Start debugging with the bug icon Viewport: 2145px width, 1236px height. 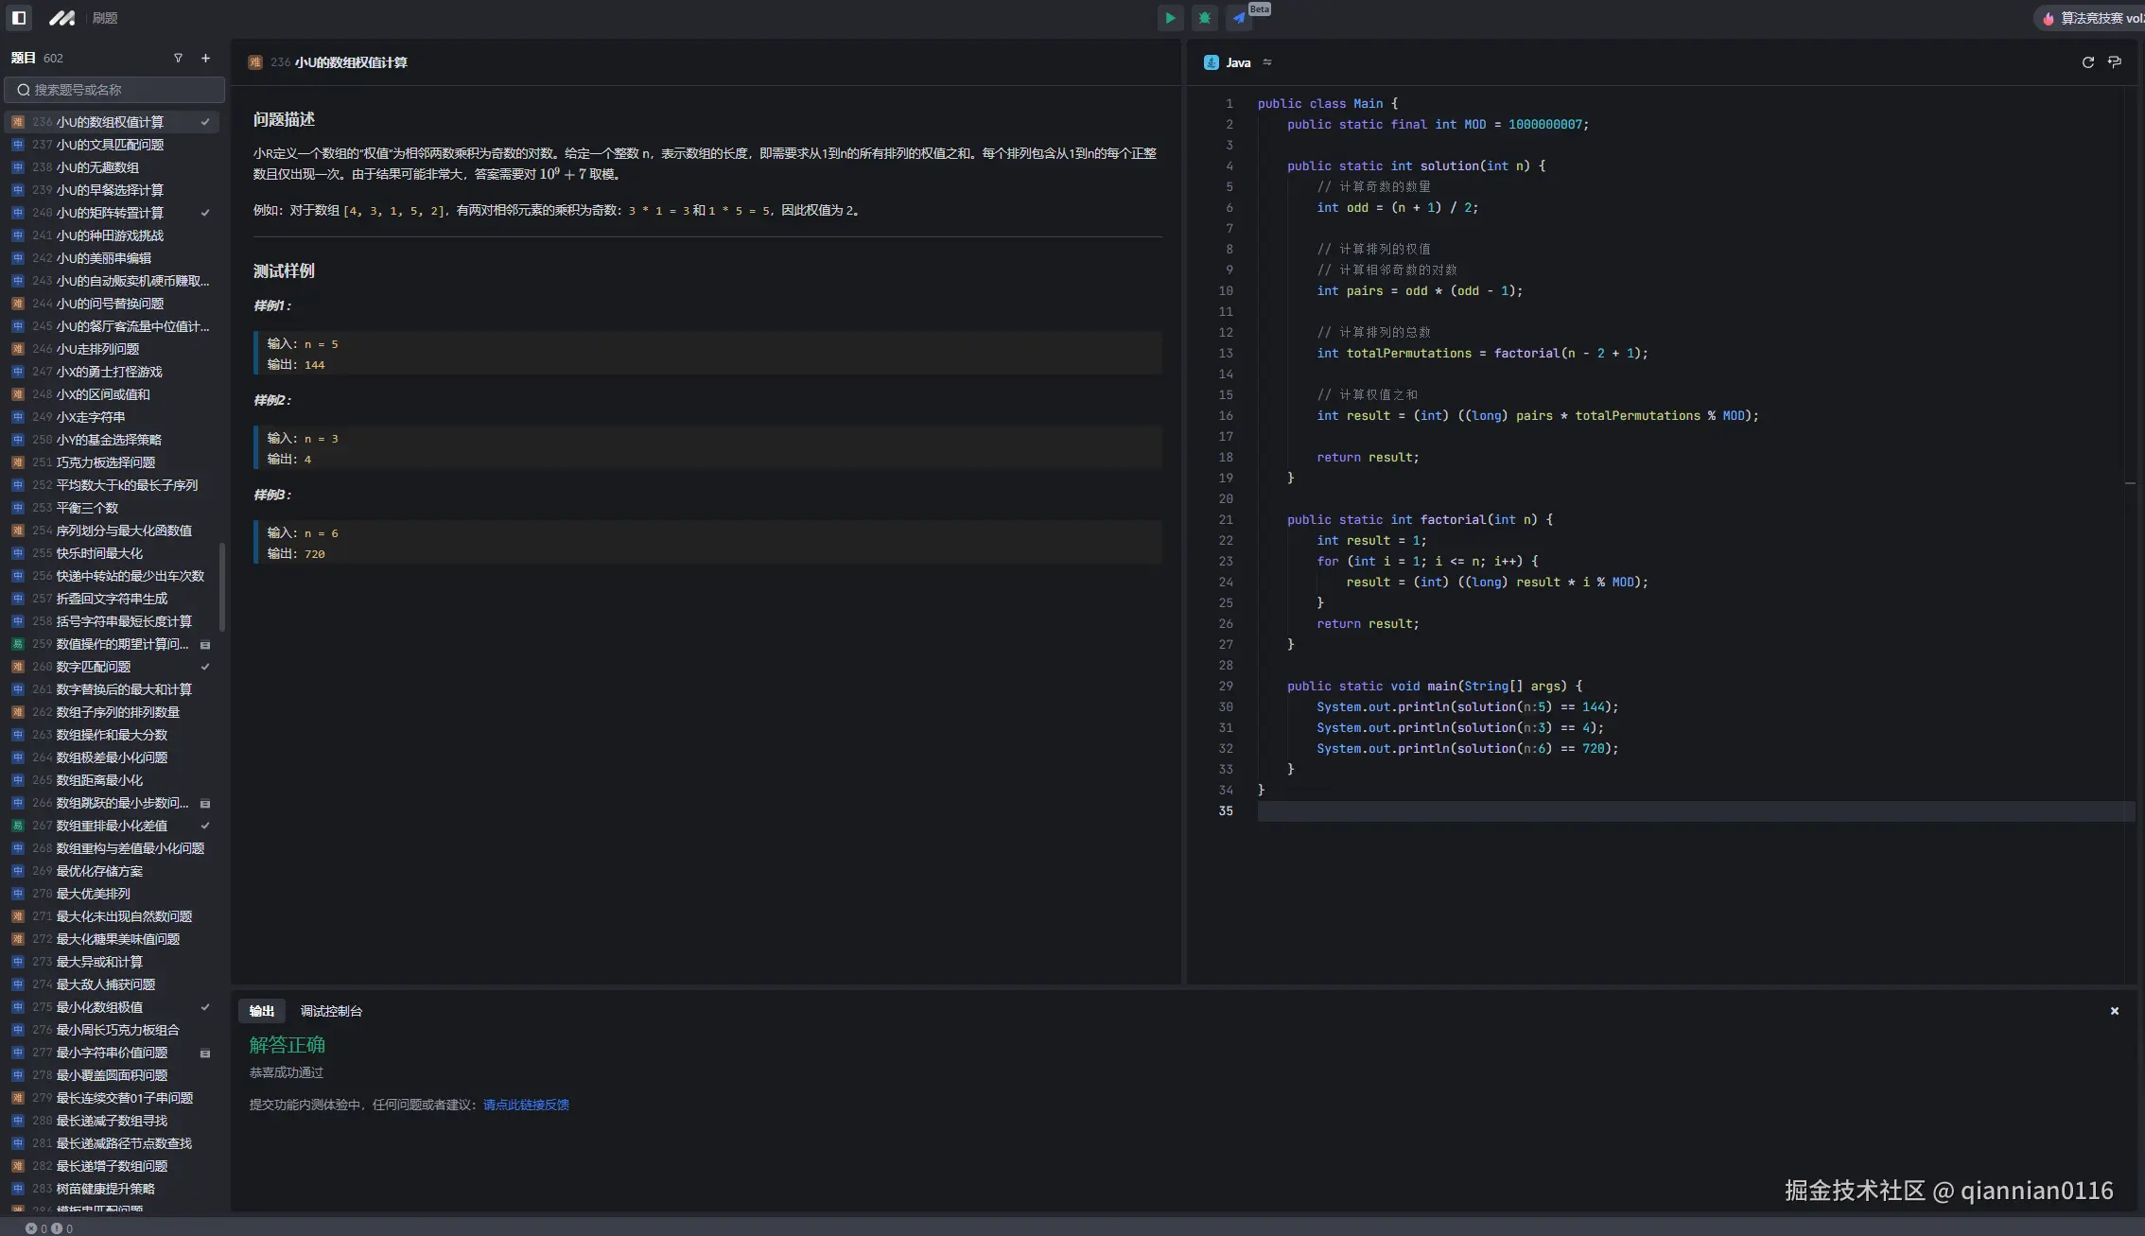click(x=1204, y=18)
